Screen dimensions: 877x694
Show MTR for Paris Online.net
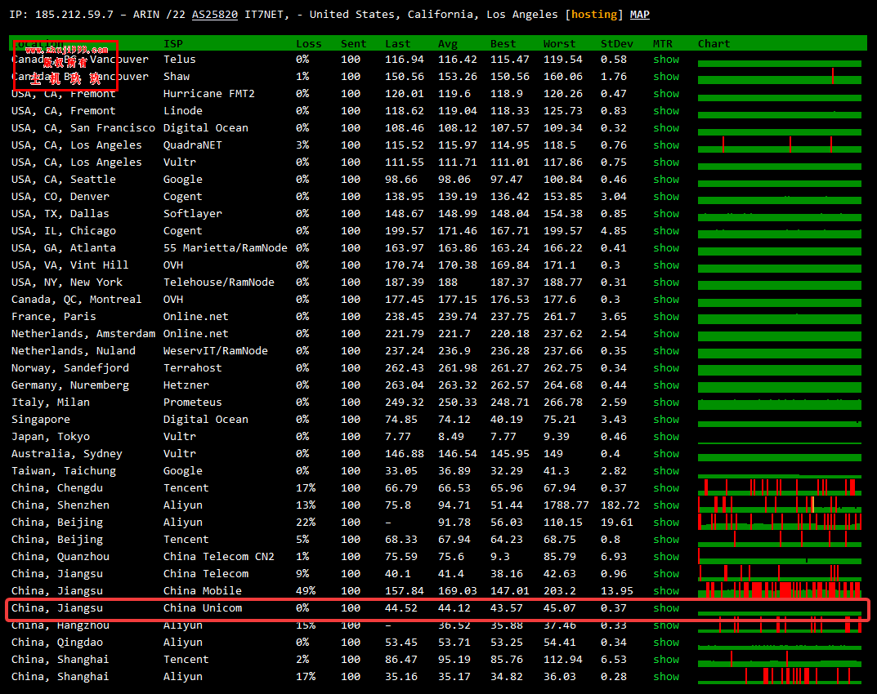pyautogui.click(x=666, y=316)
